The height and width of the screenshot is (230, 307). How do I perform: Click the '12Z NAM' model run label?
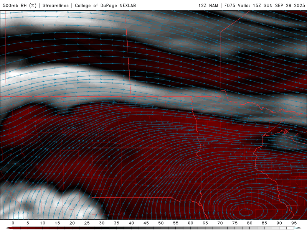click(208, 5)
